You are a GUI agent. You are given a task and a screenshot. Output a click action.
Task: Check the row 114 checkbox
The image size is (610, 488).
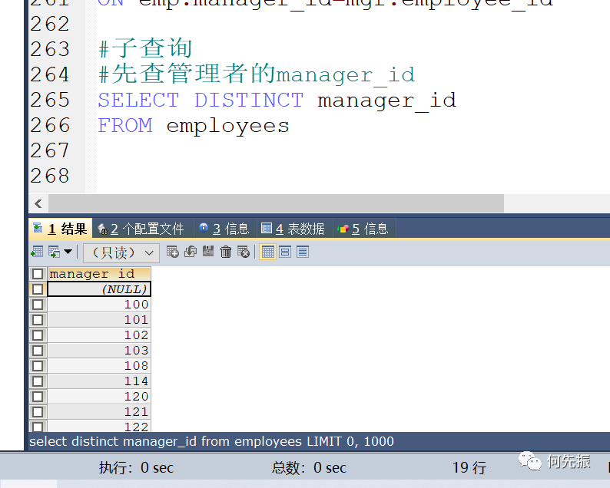point(38,381)
